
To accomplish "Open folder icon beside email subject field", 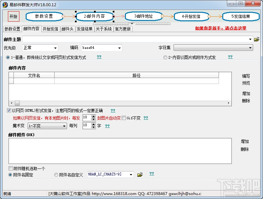I will pos(257,39).
